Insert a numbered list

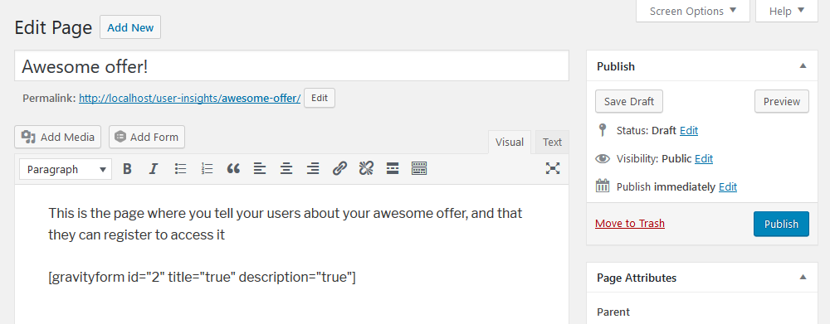(x=207, y=168)
